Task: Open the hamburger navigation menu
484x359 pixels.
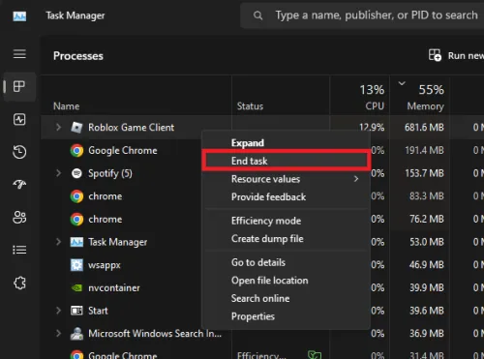Action: point(19,54)
